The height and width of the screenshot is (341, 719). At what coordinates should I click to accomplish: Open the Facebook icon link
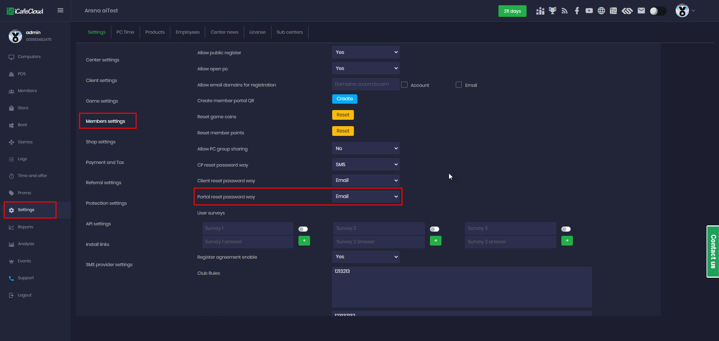tap(577, 11)
